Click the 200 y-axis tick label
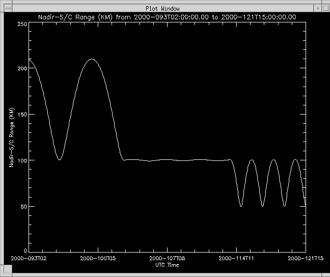This screenshot has height=277, width=330. tap(22, 68)
